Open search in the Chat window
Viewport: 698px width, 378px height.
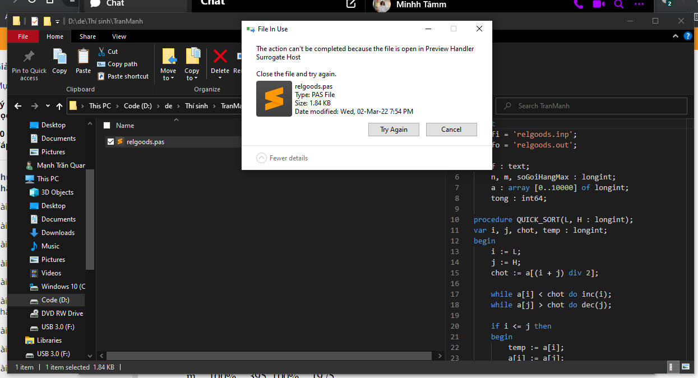(617, 4)
